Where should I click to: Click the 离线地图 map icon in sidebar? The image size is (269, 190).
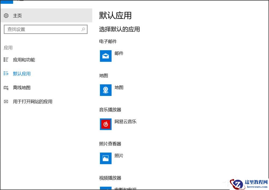(x=6, y=88)
